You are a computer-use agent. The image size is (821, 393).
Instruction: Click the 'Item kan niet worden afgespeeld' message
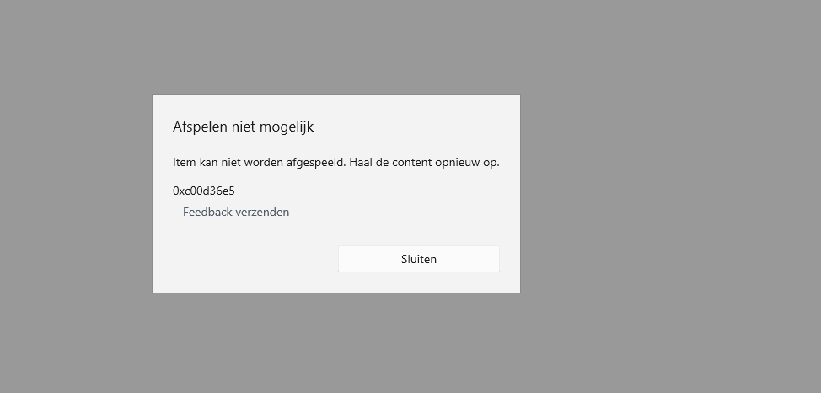(335, 162)
